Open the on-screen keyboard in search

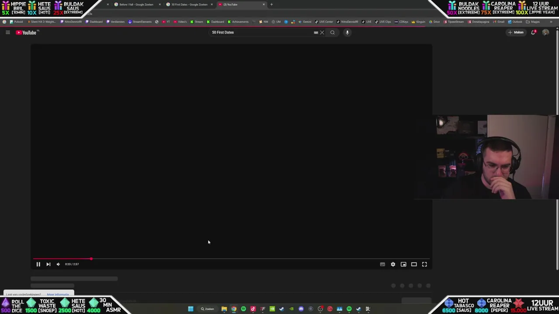click(x=316, y=32)
